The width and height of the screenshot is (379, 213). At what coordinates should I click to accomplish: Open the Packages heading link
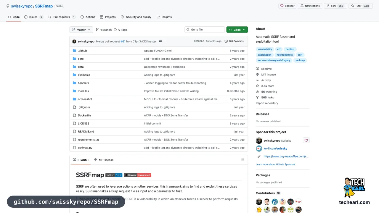(x=263, y=175)
